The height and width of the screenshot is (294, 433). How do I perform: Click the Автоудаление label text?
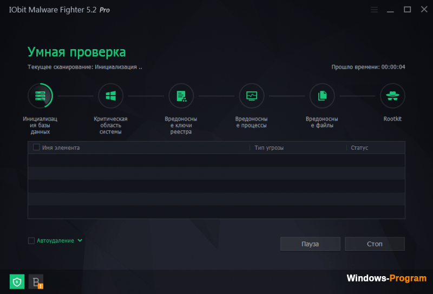click(x=55, y=241)
